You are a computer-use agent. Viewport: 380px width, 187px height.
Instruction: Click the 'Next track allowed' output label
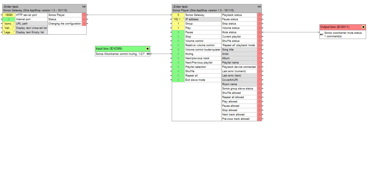pyautogui.click(x=233, y=115)
